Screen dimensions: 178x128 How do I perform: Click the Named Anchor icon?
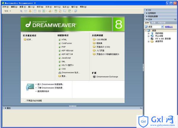pyautogui.click(x=30, y=11)
